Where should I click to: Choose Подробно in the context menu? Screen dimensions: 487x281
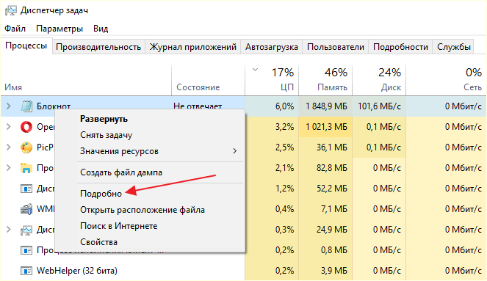(101, 194)
